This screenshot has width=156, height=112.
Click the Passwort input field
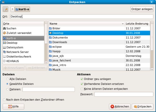click(x=123, y=94)
